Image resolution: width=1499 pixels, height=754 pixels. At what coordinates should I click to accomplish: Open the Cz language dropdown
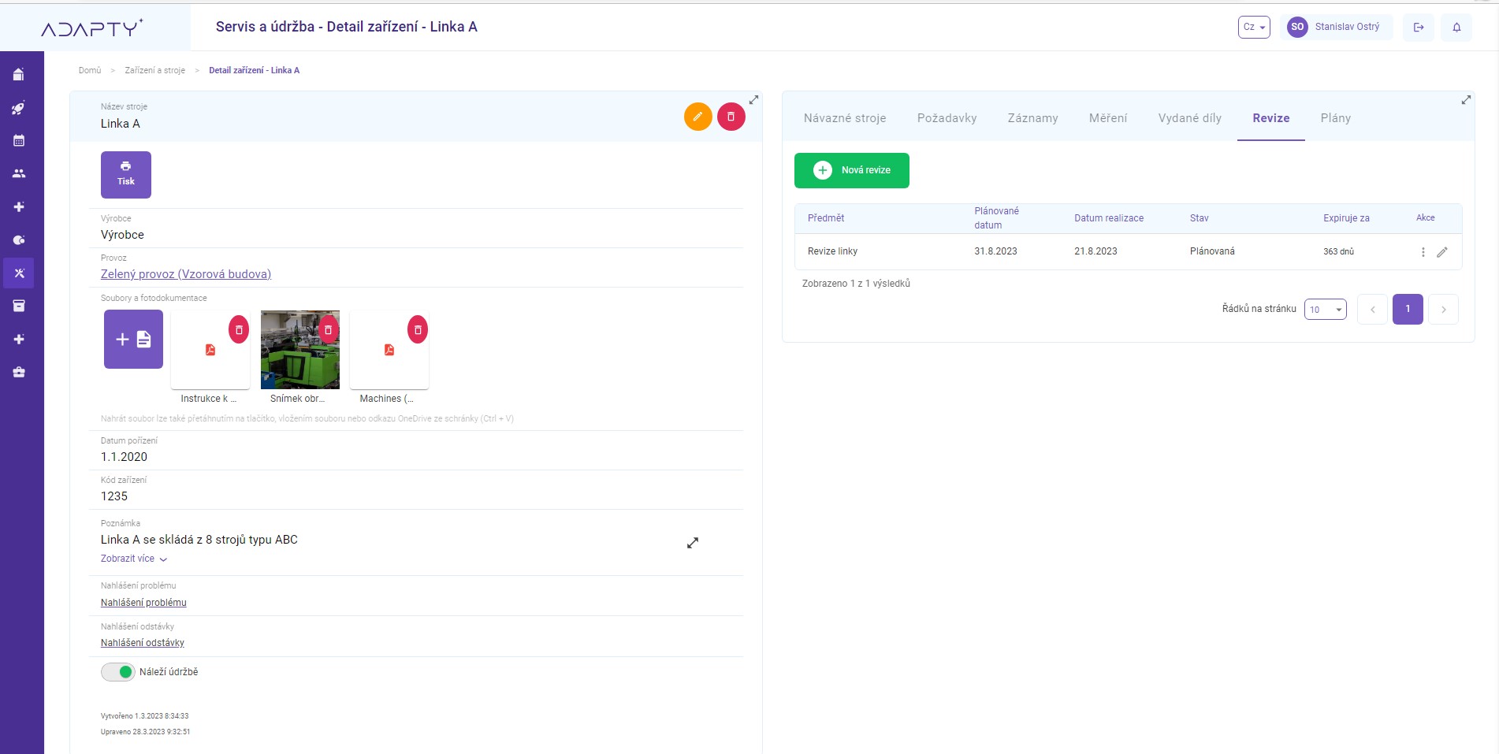coord(1254,27)
